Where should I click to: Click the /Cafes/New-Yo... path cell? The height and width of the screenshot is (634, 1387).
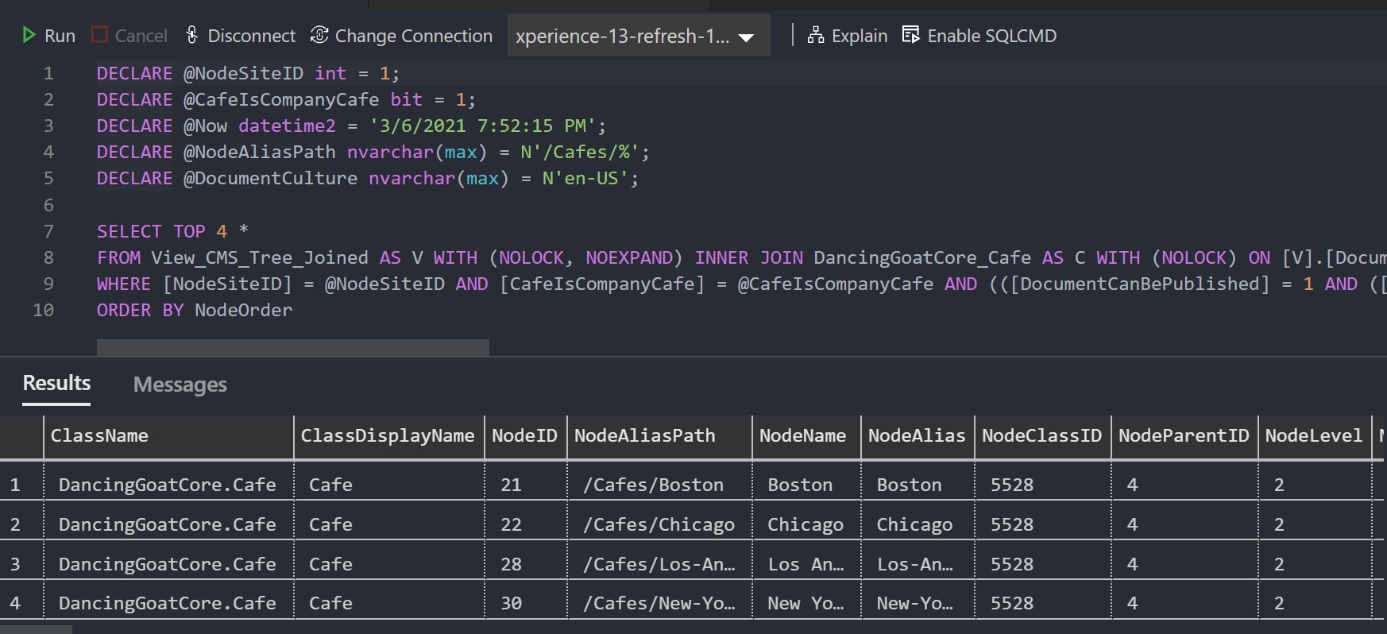coord(659,603)
